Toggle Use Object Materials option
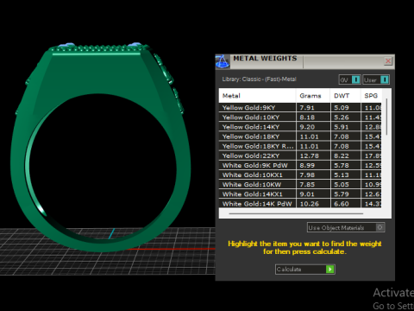 (346, 227)
